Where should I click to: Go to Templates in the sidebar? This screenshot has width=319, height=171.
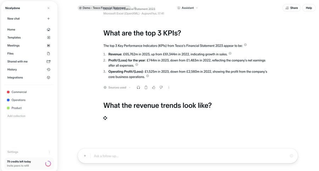[14, 37]
